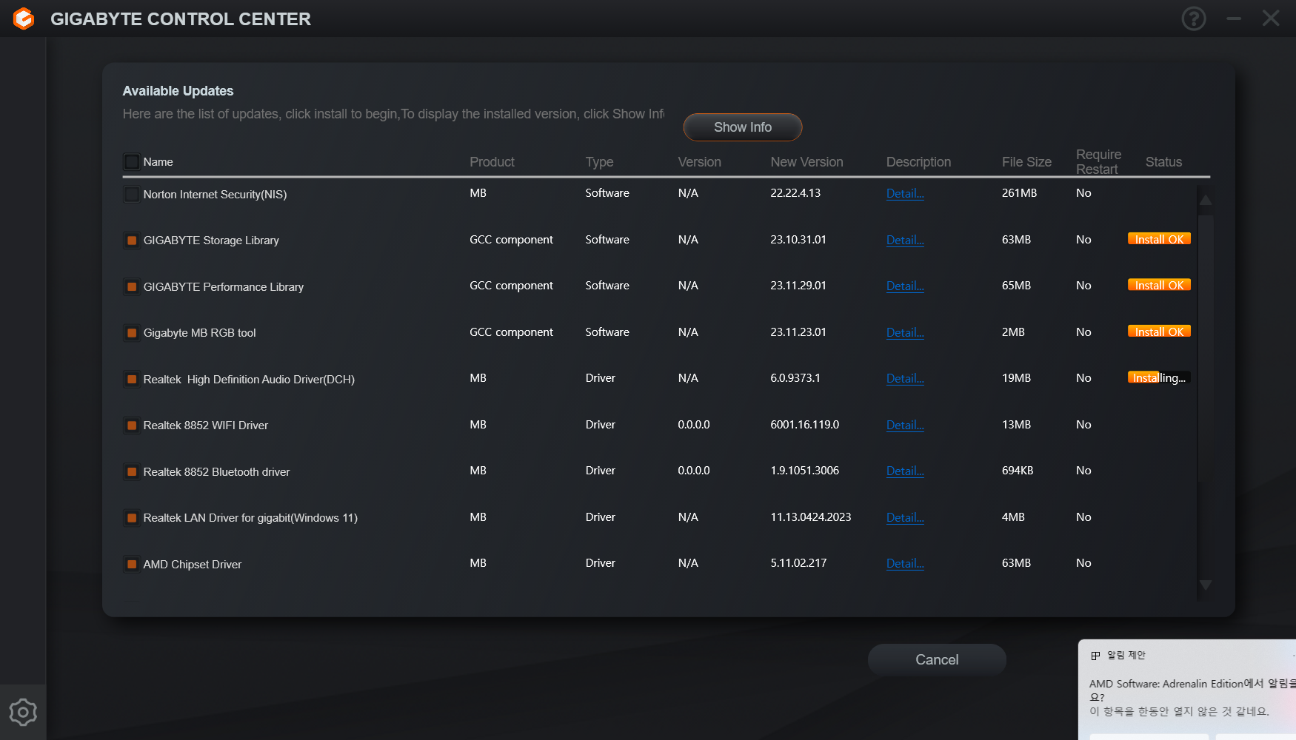Click the 261MB file size cell

(1019, 193)
